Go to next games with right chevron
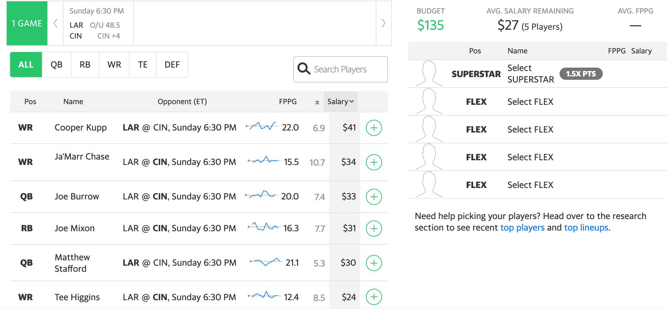Screen dimensions: 667x309 [x=384, y=23]
